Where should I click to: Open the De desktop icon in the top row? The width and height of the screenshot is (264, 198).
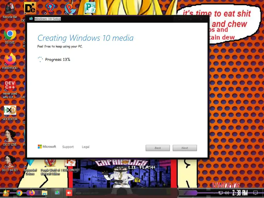click(30, 8)
